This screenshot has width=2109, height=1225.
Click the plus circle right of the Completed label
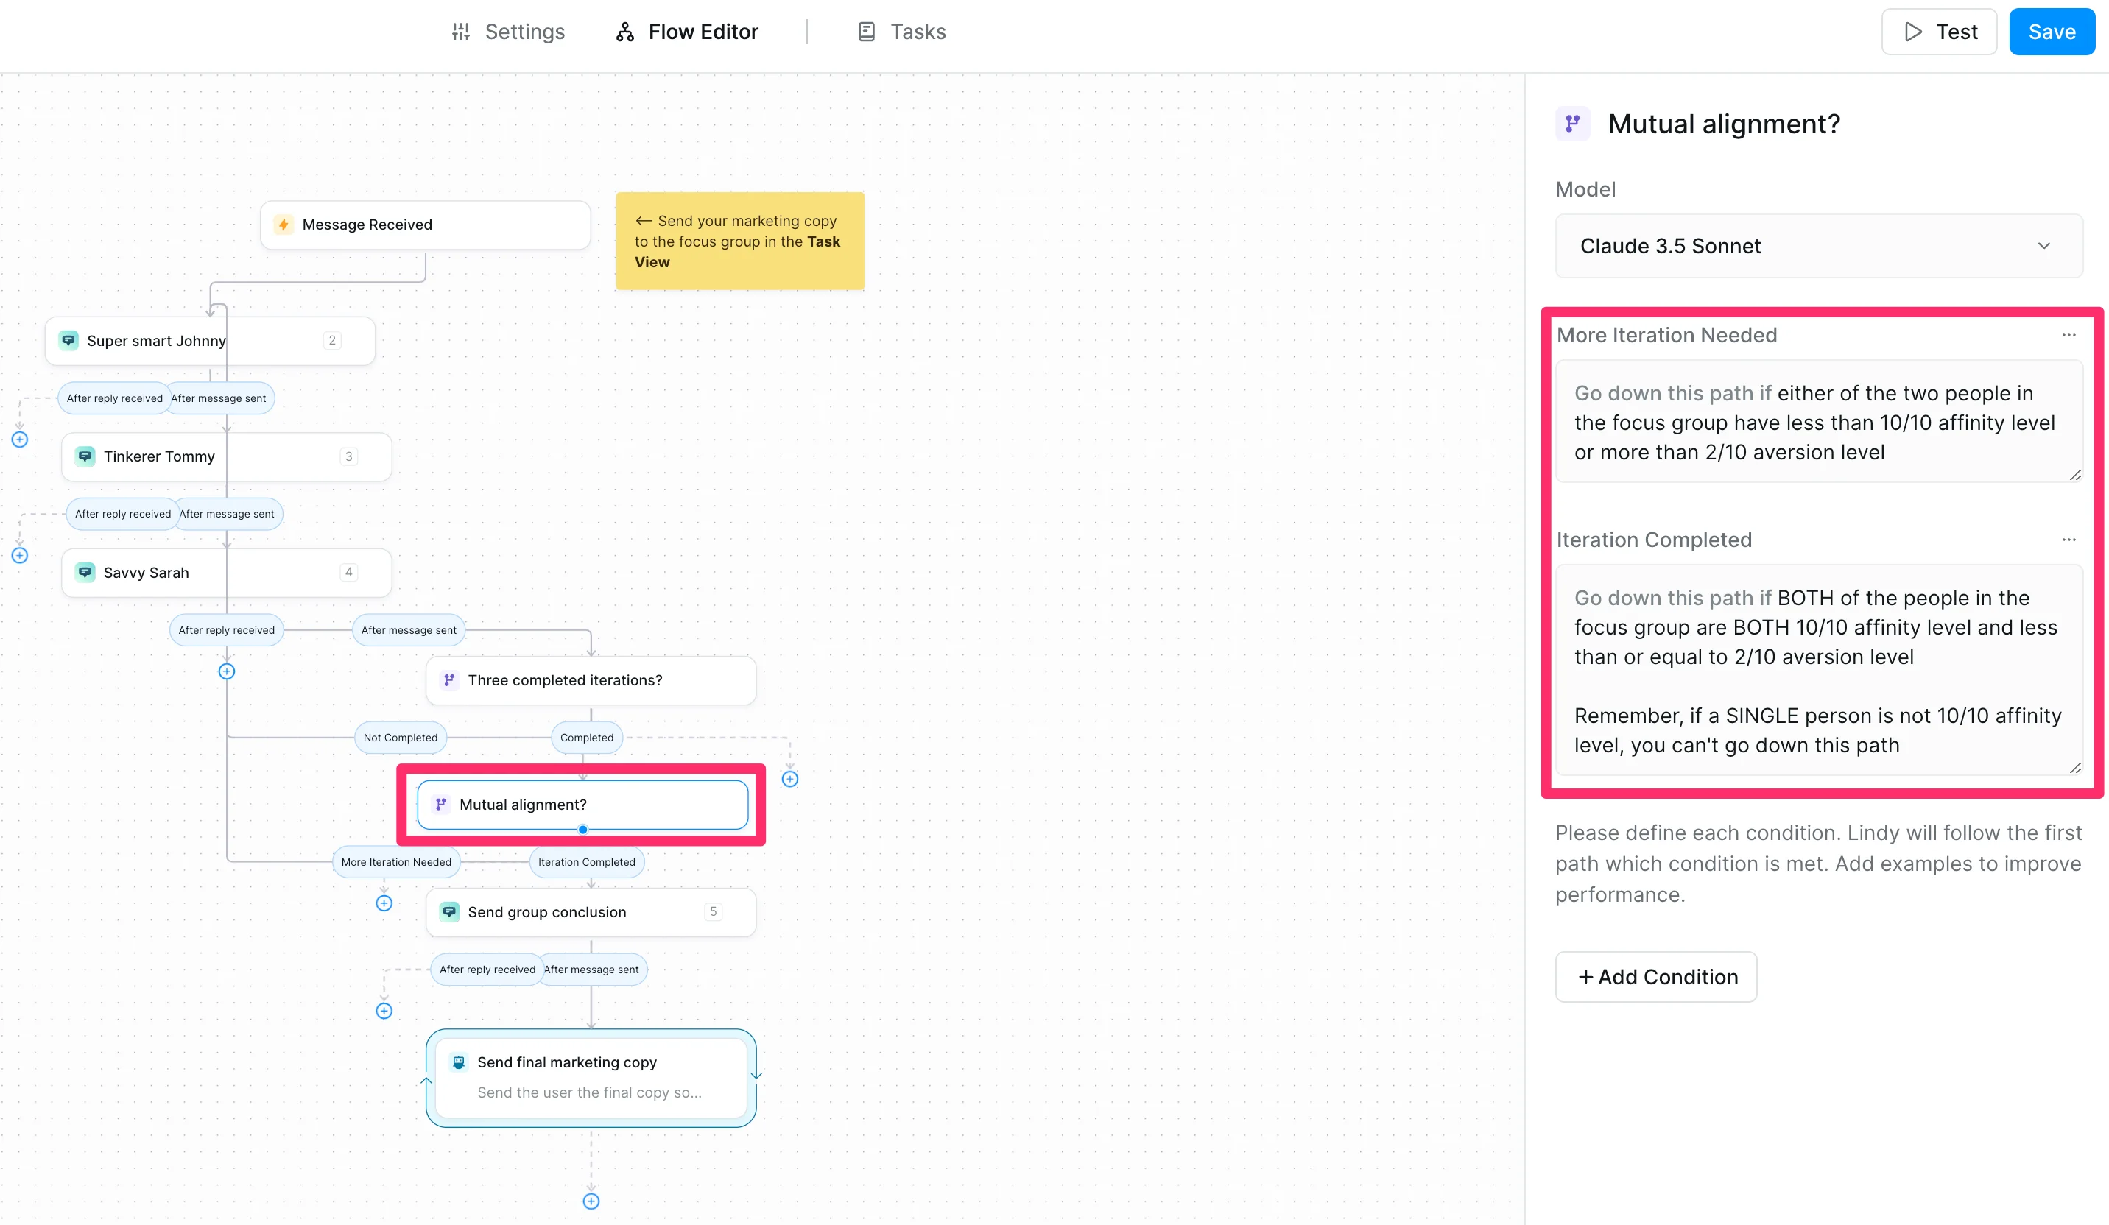click(x=789, y=779)
